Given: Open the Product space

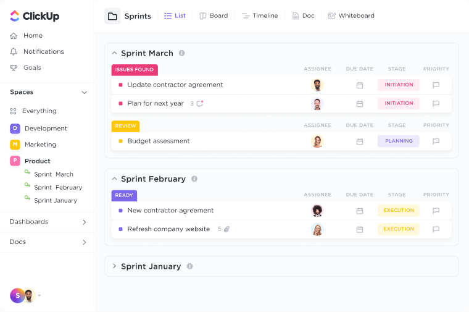Looking at the screenshot, I should pyautogui.click(x=30, y=161).
